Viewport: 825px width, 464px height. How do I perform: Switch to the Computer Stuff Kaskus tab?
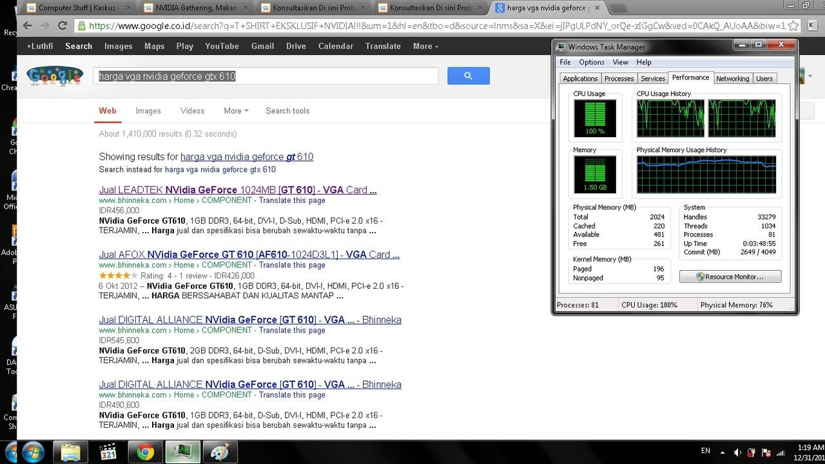pos(79,8)
